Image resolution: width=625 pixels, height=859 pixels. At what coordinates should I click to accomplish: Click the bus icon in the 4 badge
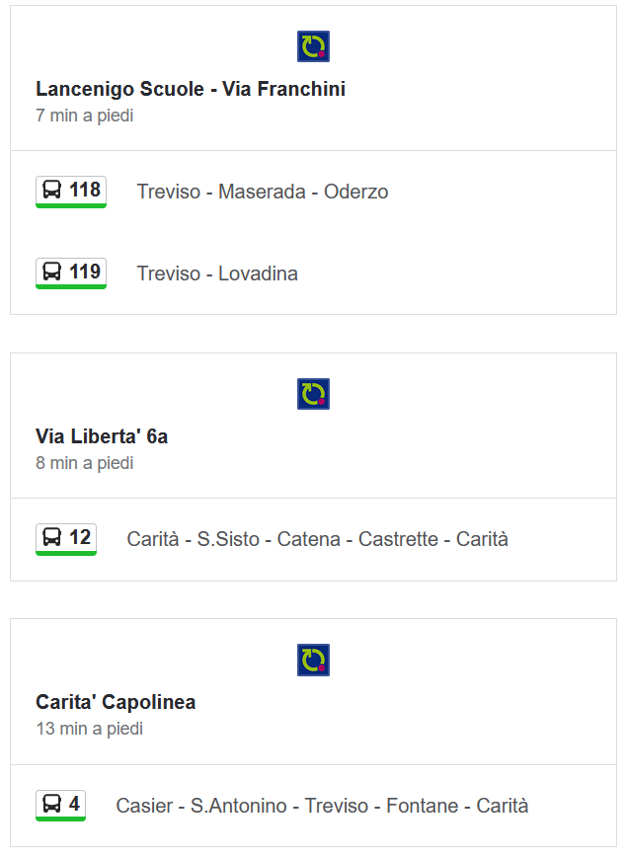[52, 804]
